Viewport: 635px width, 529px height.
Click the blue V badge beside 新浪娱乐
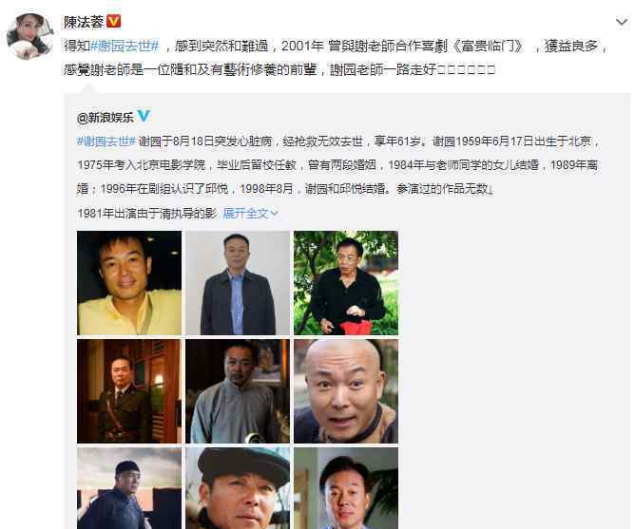pos(144,116)
